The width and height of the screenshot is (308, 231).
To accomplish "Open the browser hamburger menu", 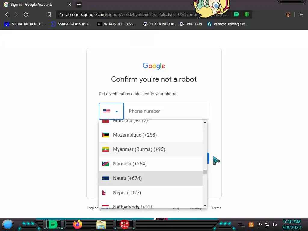I will pyautogui.click(x=301, y=14).
